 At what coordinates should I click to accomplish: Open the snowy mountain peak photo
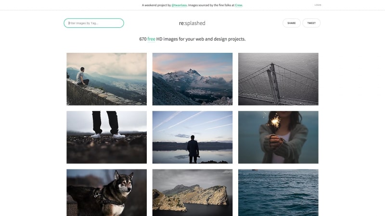(192, 79)
